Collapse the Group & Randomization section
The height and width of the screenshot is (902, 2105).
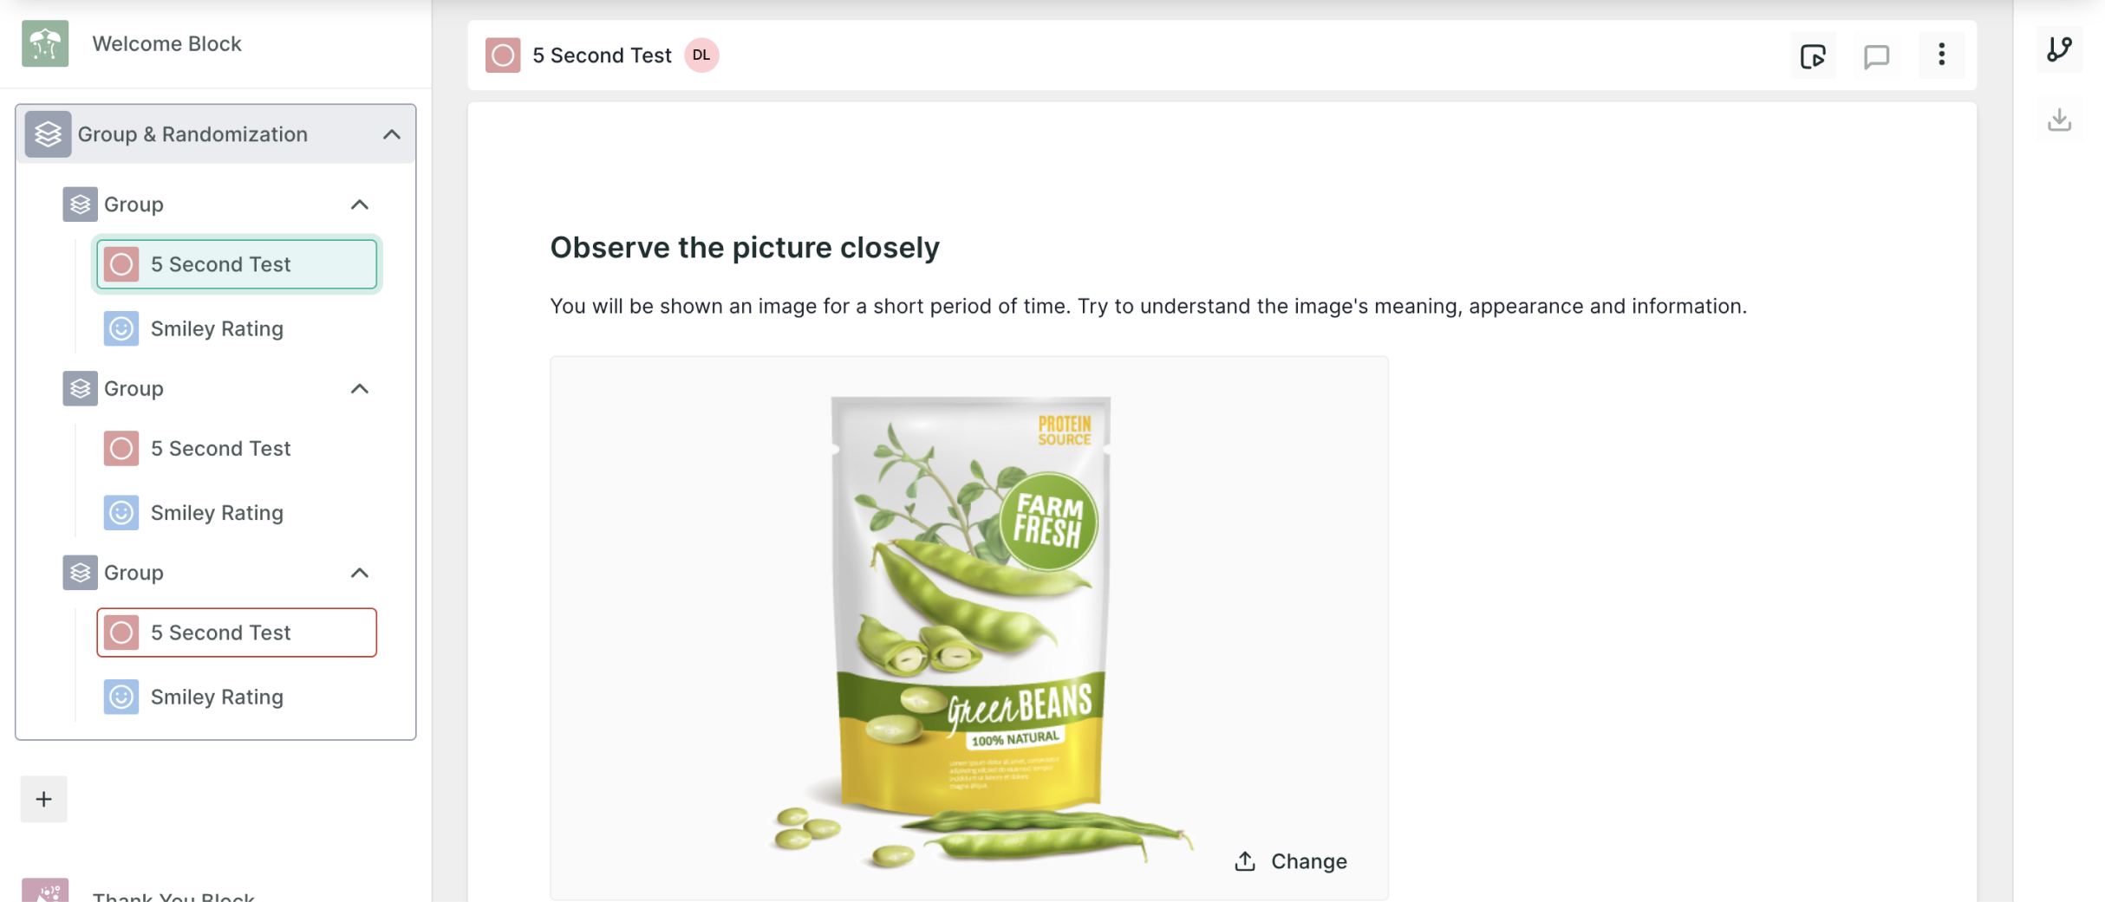(x=392, y=134)
